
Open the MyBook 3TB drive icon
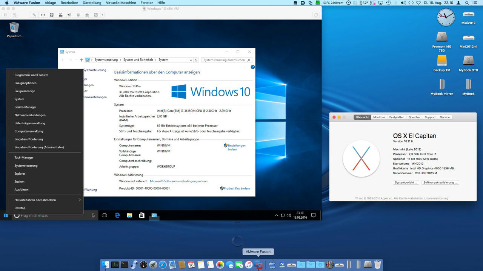click(x=468, y=63)
